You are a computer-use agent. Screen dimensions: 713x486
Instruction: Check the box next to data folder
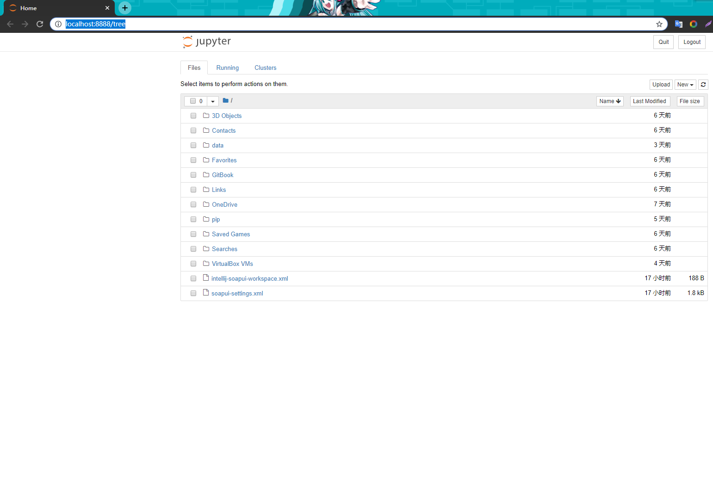pos(193,145)
